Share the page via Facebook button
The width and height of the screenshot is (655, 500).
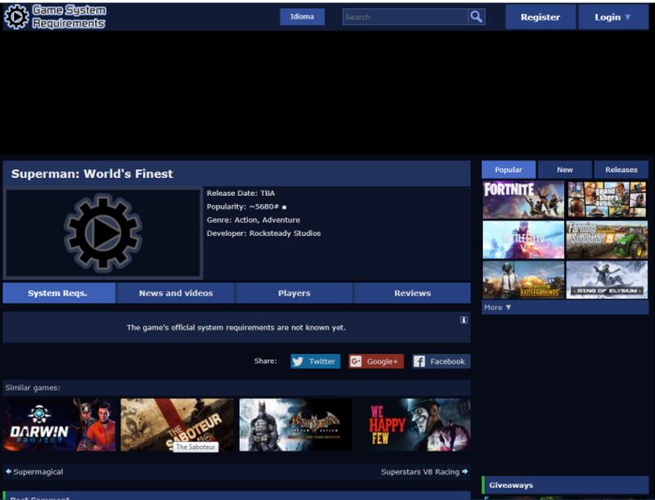tap(441, 361)
